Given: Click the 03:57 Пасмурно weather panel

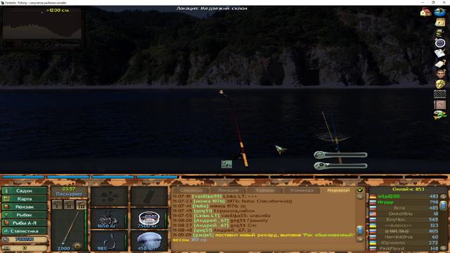Looking at the screenshot, I should [69, 192].
